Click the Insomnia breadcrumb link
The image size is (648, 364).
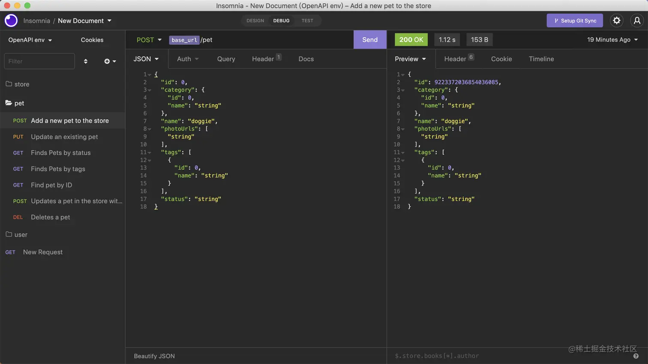coord(36,21)
